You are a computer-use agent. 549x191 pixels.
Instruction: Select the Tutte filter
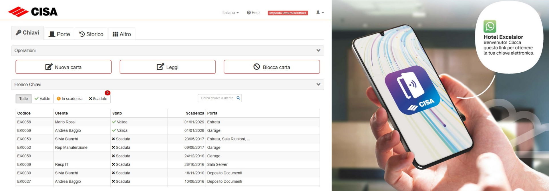click(x=23, y=99)
